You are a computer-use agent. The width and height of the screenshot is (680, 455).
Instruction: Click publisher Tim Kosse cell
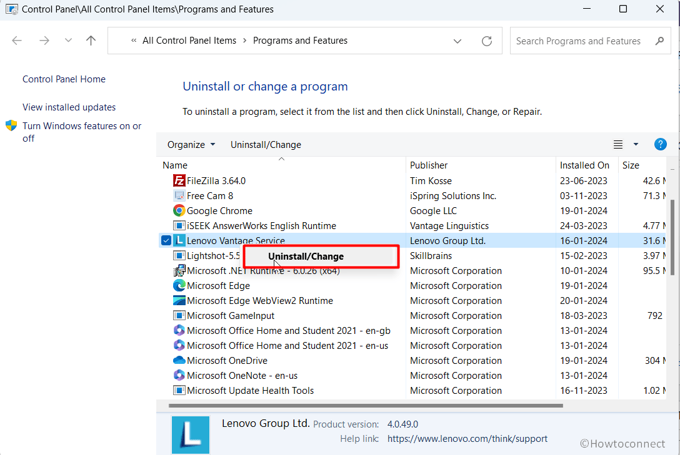coord(431,181)
